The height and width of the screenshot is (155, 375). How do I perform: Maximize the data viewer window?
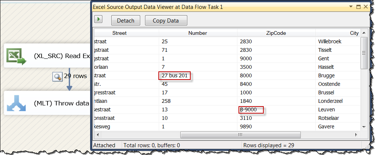point(358,7)
